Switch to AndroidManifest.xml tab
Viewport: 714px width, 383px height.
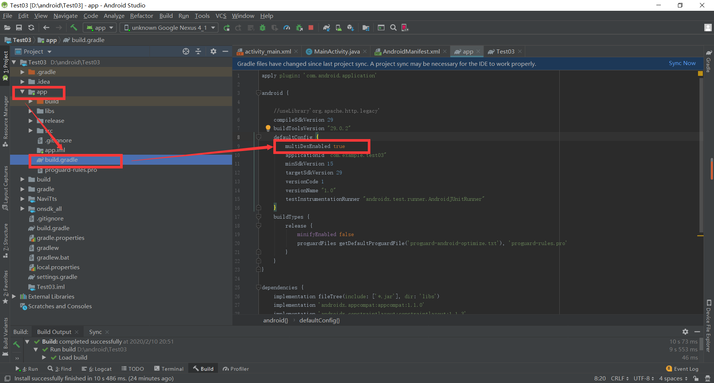[x=411, y=51]
